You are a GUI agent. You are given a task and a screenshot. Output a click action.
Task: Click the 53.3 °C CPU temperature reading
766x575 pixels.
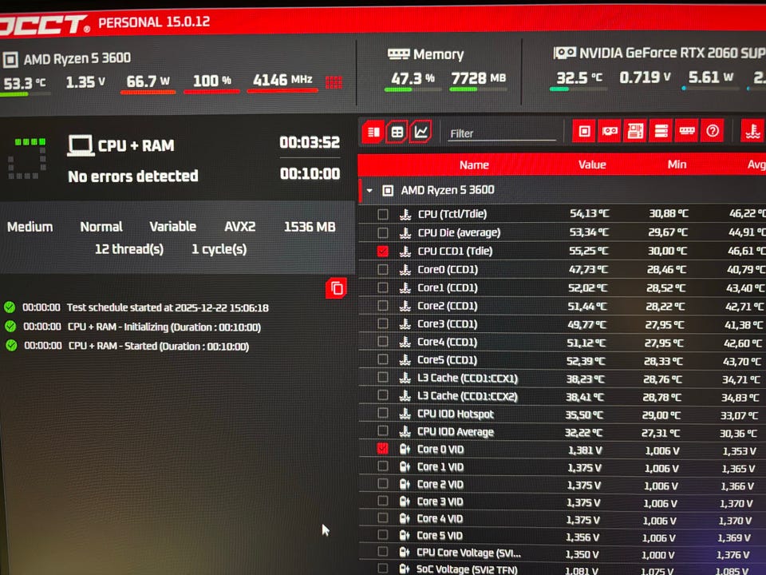pos(25,84)
